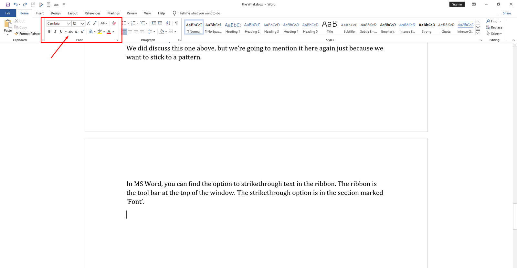
Task: Open Replace dialog
Action: point(494,27)
